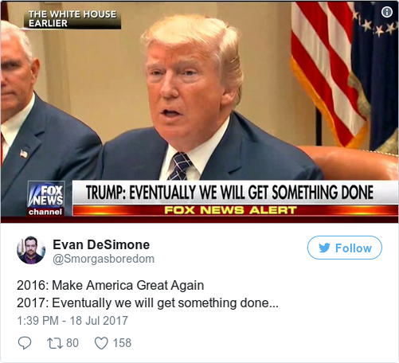
Task: Click the Fox News channel logo
Action: click(x=46, y=198)
